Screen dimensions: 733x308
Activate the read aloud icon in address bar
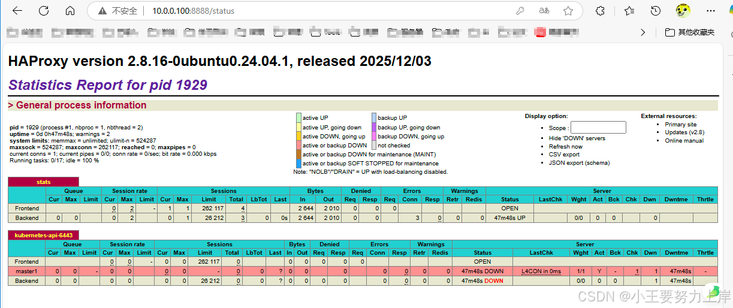tap(544, 11)
